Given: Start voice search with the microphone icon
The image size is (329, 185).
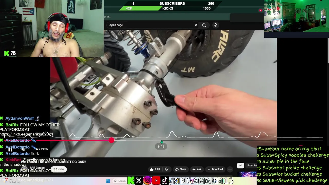Looking at the screenshot, I should (216, 25).
